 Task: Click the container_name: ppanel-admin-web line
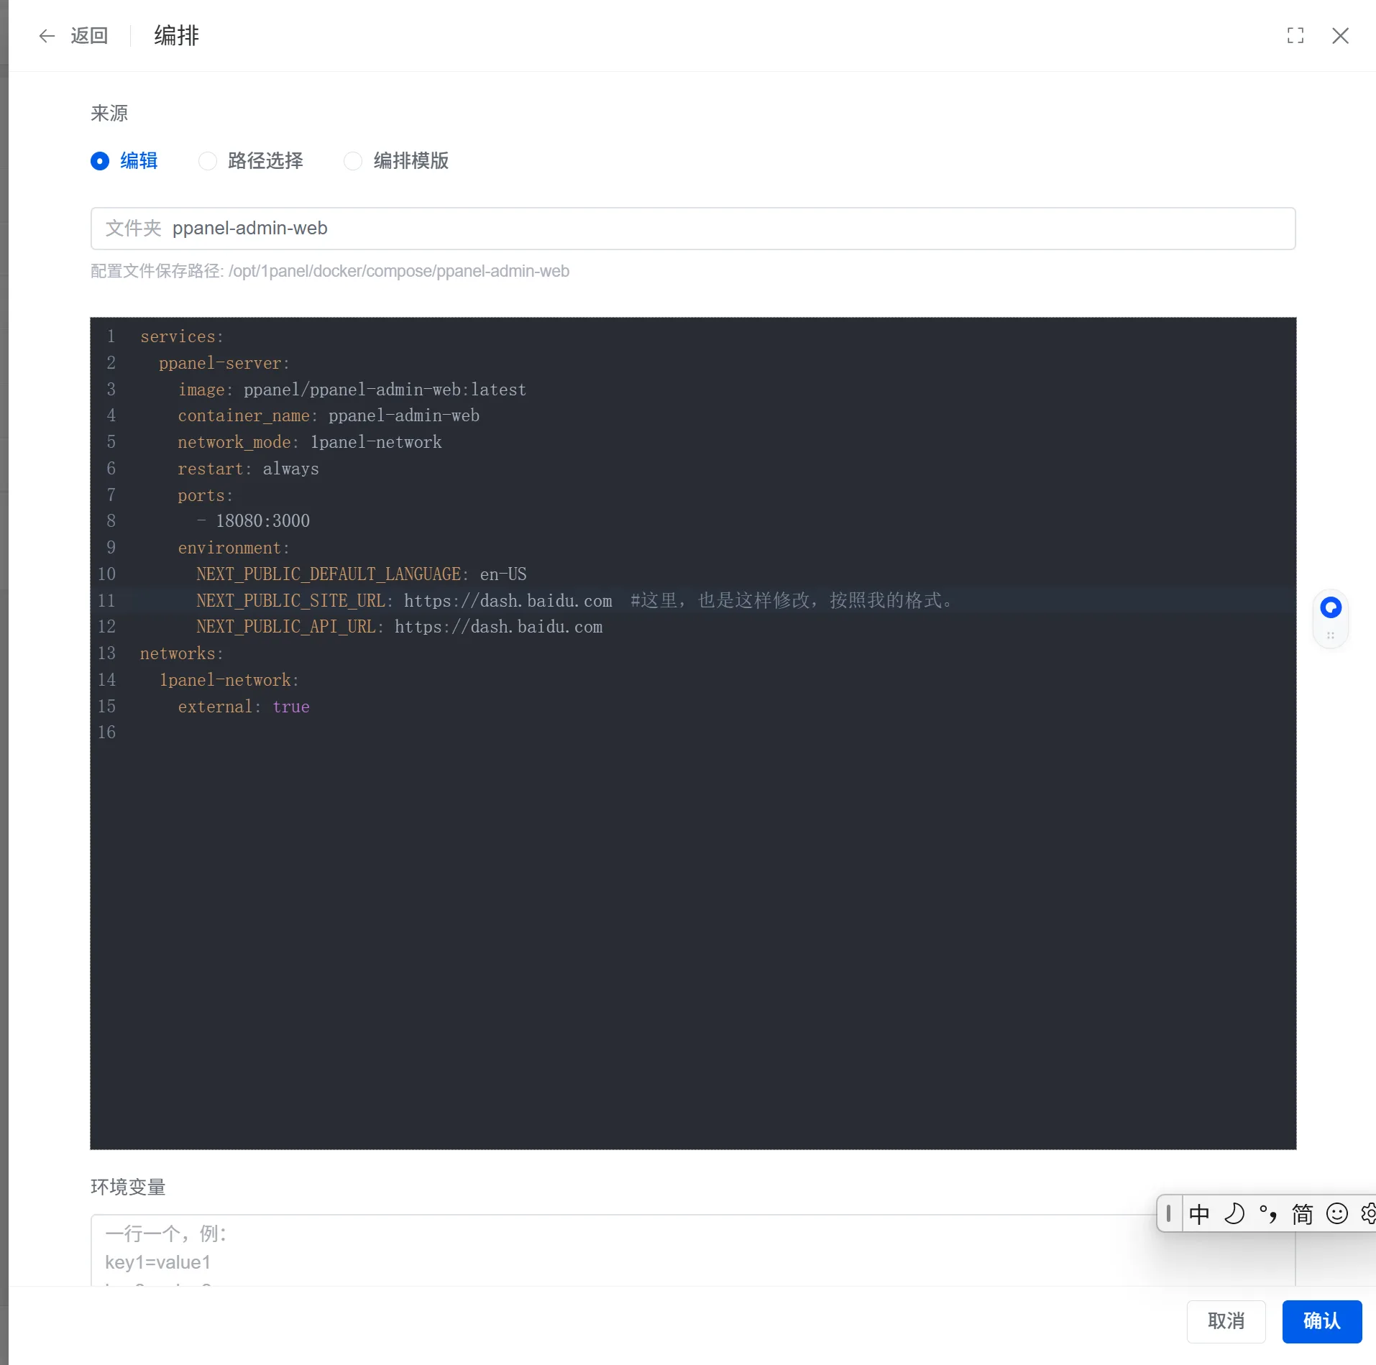329,415
